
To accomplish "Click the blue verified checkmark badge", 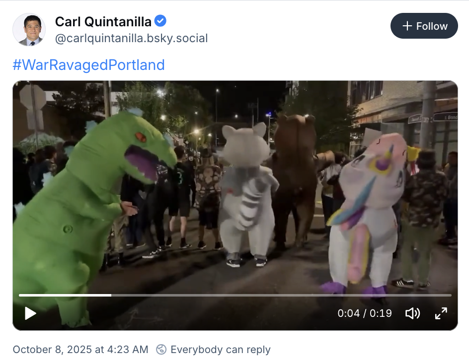I will (x=160, y=21).
